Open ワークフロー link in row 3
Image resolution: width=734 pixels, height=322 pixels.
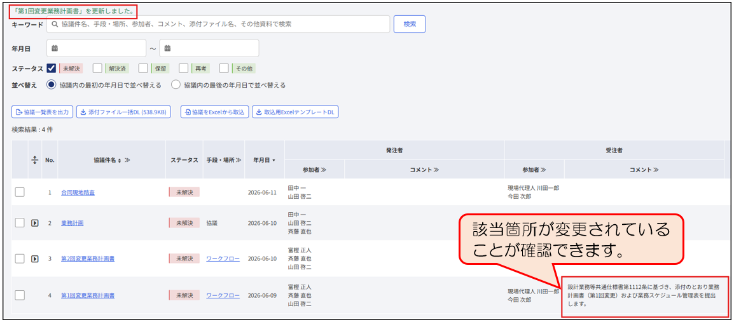tap(223, 258)
